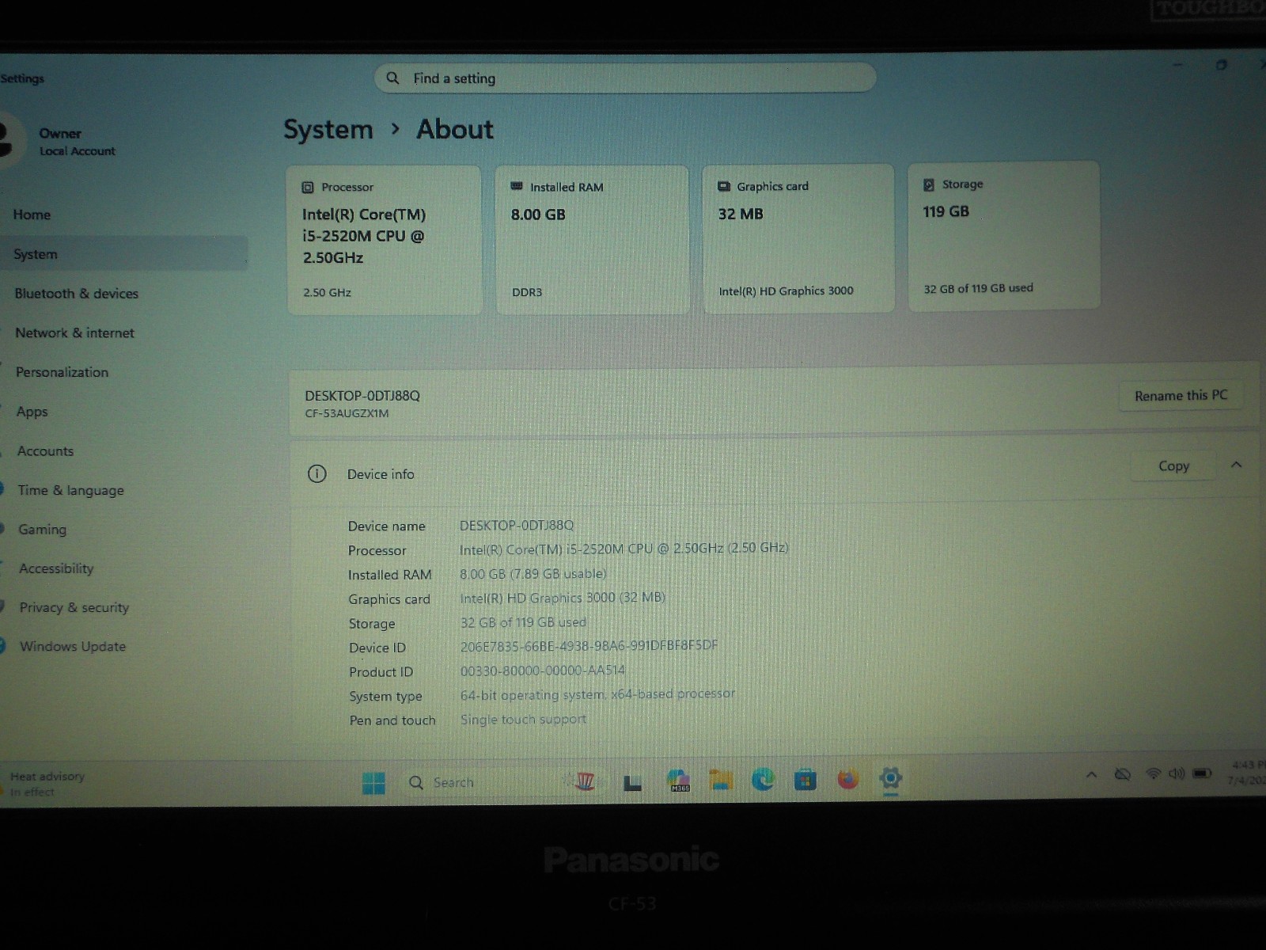The height and width of the screenshot is (950, 1266).
Task: Click the Installed RAM memory icon
Action: point(517,187)
